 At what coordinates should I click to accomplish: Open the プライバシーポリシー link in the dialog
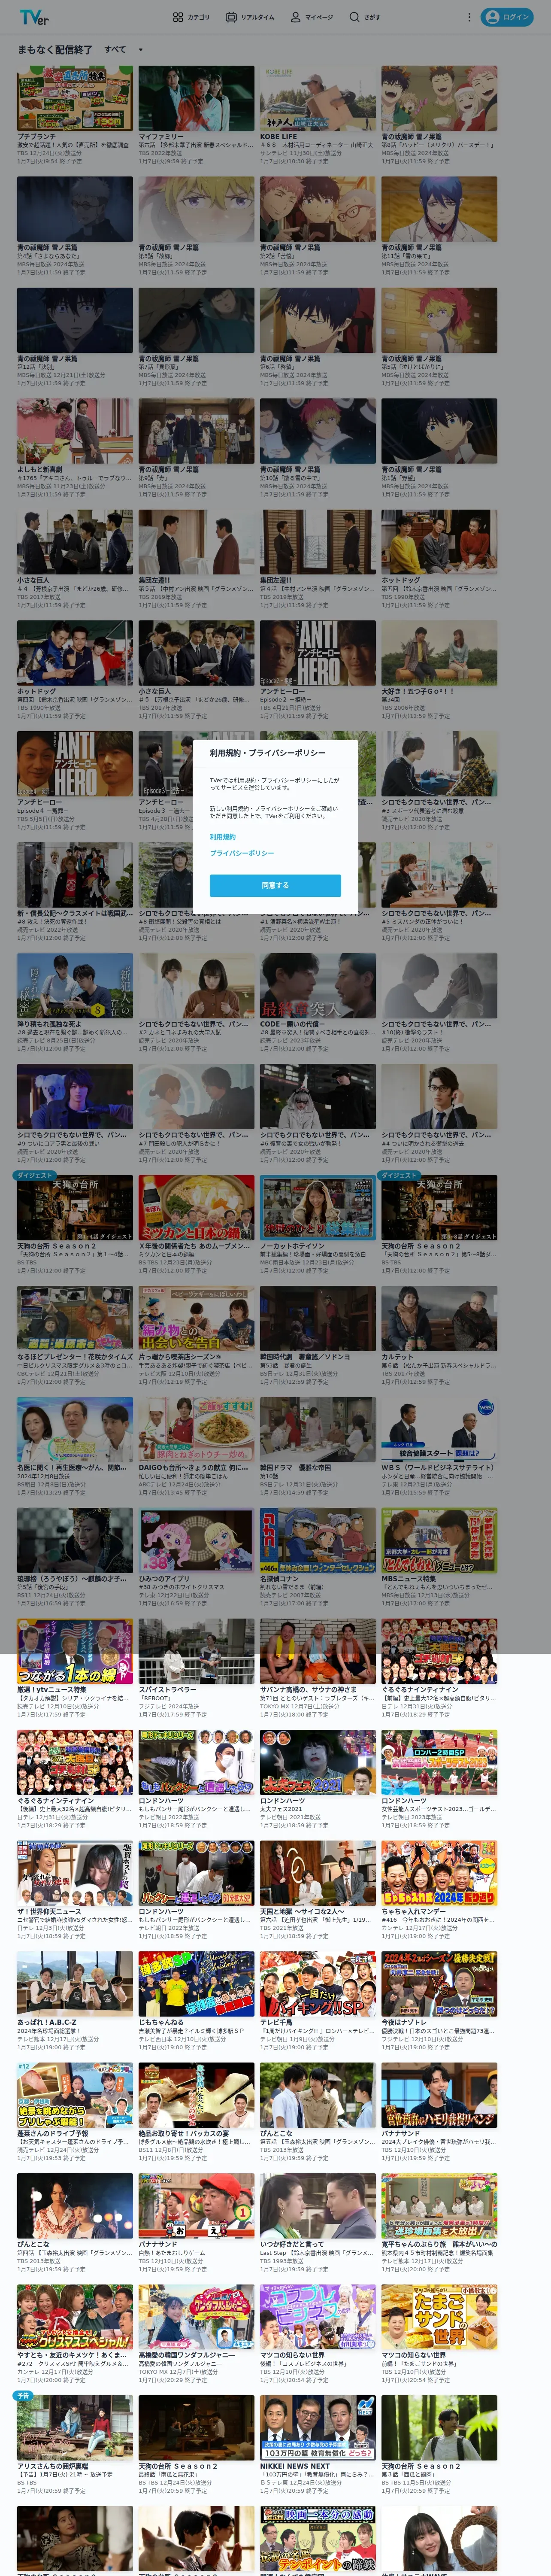tap(242, 853)
